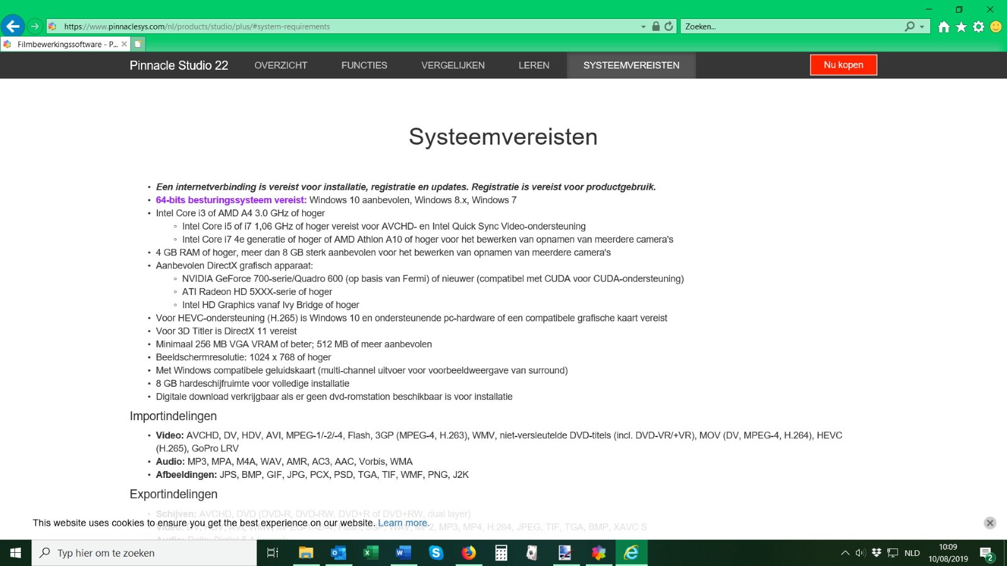
Task: Click the Pinnacle Studio 22 title link
Action: [179, 65]
